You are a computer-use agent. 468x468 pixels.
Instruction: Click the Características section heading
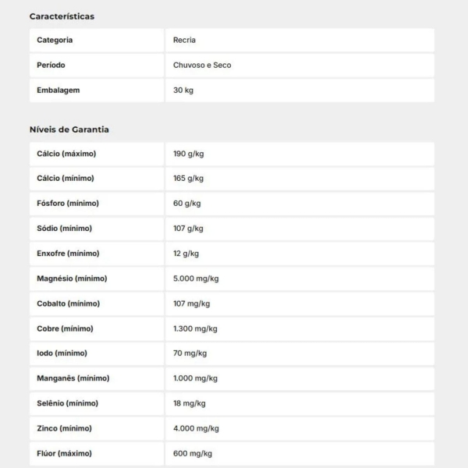coord(62,16)
